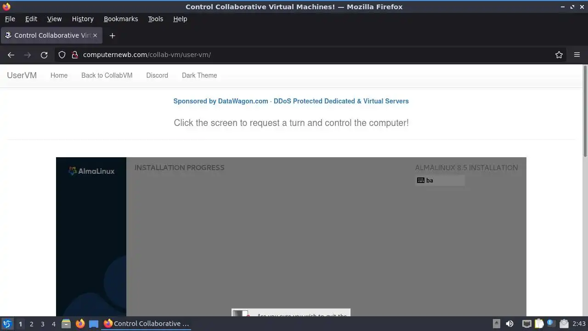Open the Help menu
This screenshot has width=588, height=331.
tap(180, 19)
